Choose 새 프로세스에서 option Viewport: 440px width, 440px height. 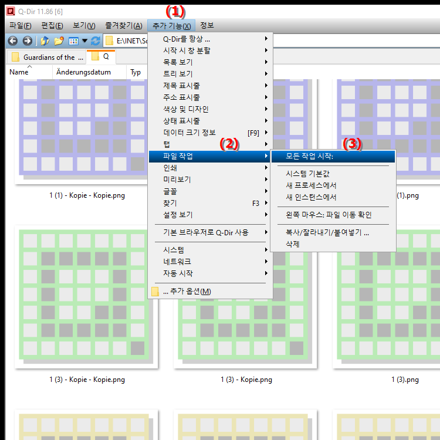pyautogui.click(x=333, y=185)
